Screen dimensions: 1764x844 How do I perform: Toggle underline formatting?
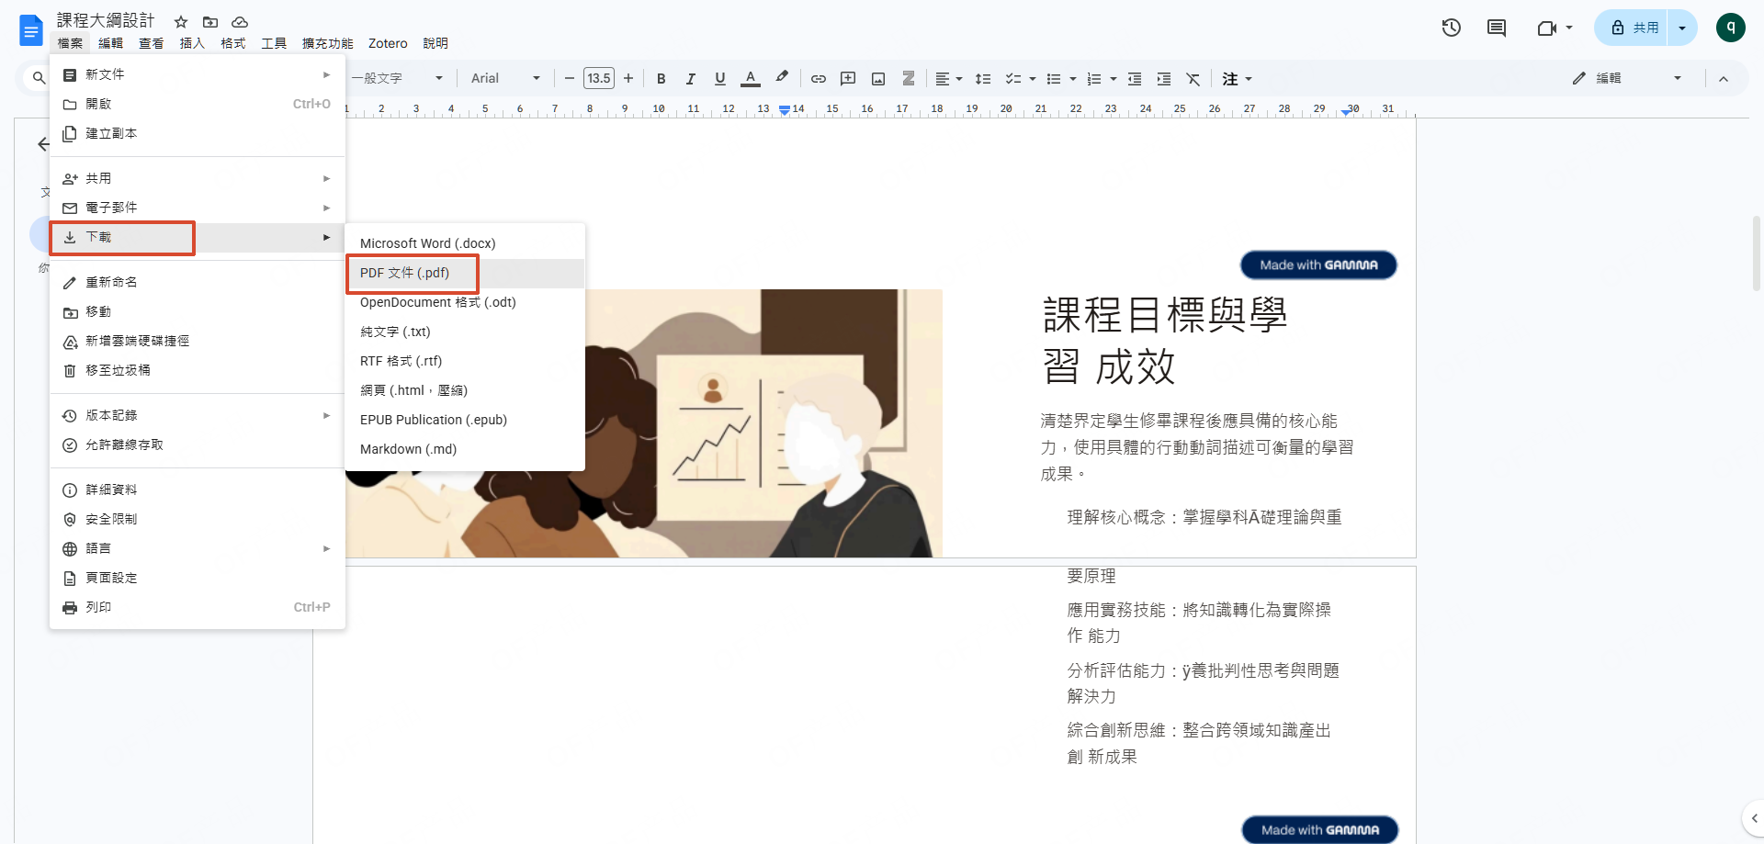tap(720, 78)
